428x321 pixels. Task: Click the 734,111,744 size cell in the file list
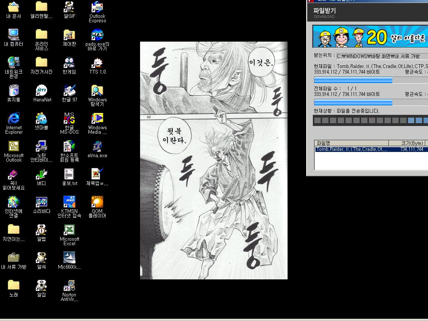(412, 149)
